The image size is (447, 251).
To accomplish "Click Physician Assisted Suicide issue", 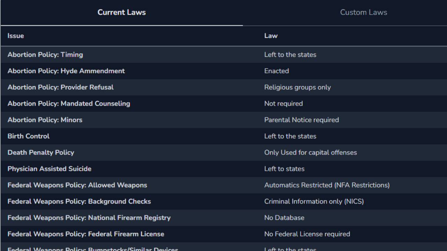I will [x=49, y=169].
